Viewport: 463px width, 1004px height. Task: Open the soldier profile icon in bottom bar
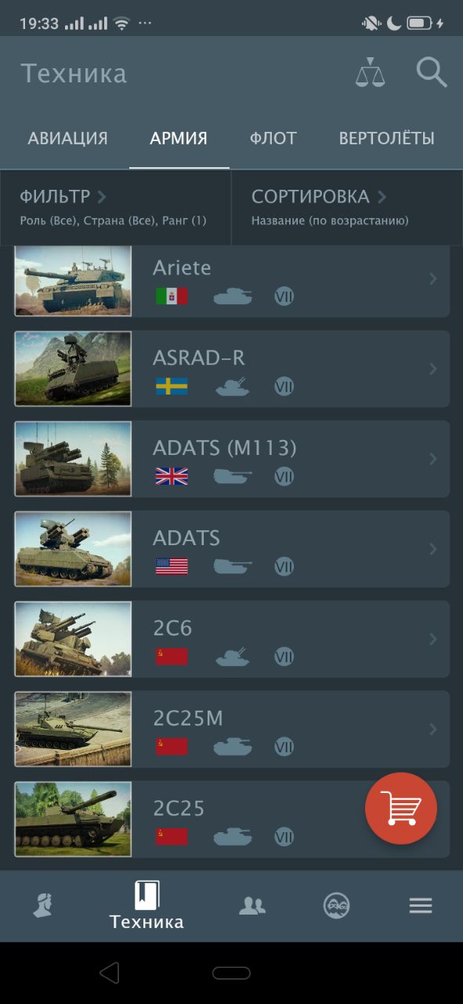pos(44,906)
